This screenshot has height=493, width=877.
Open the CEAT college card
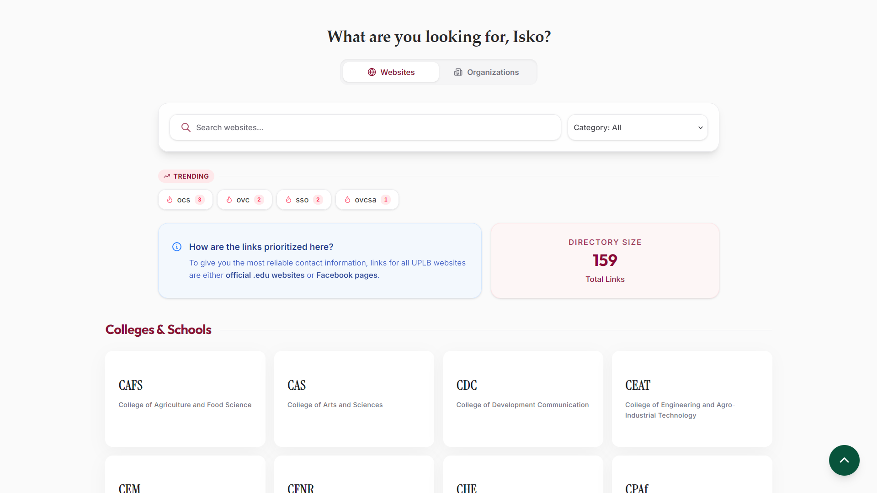tap(692, 399)
